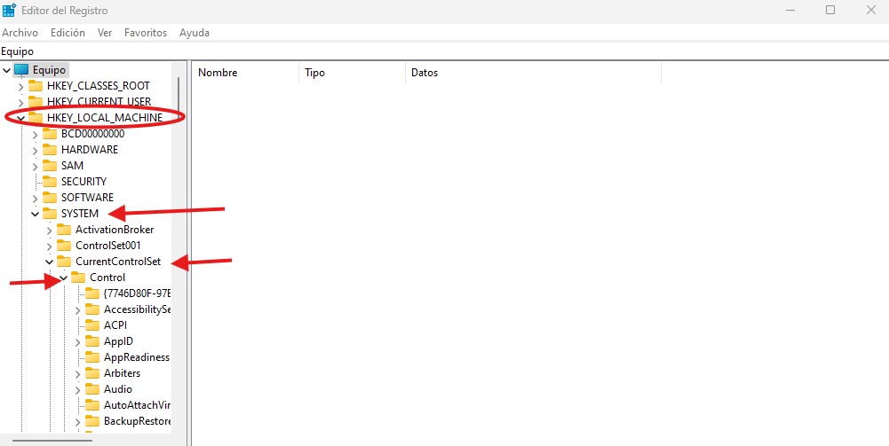Expand the Arbiters key
The width and height of the screenshot is (889, 446).
tap(77, 373)
